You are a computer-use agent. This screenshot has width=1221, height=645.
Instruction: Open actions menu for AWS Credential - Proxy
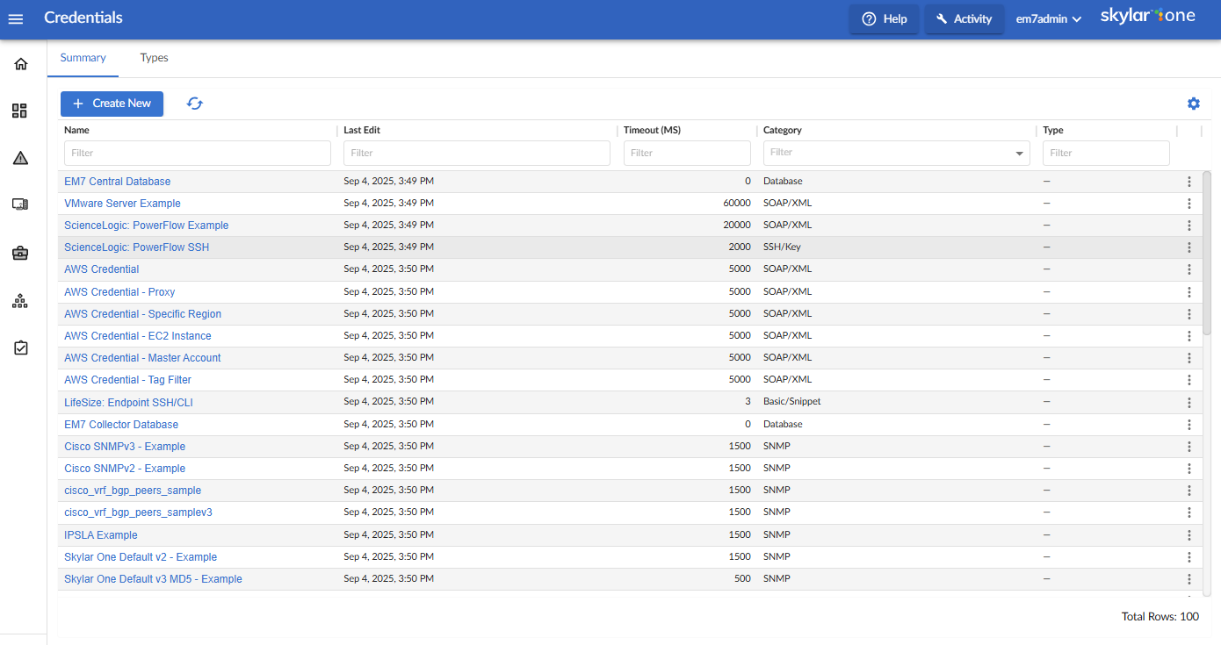point(1188,292)
